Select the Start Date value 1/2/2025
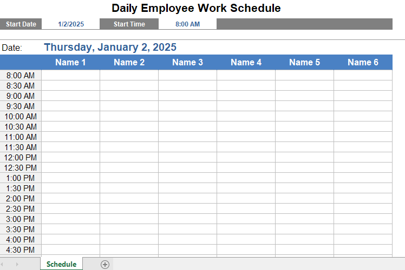 [71, 24]
